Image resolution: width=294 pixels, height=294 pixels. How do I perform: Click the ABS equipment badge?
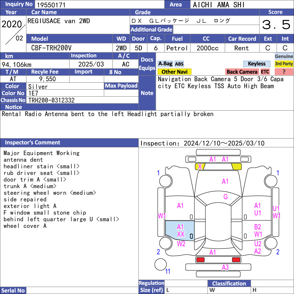179,64
